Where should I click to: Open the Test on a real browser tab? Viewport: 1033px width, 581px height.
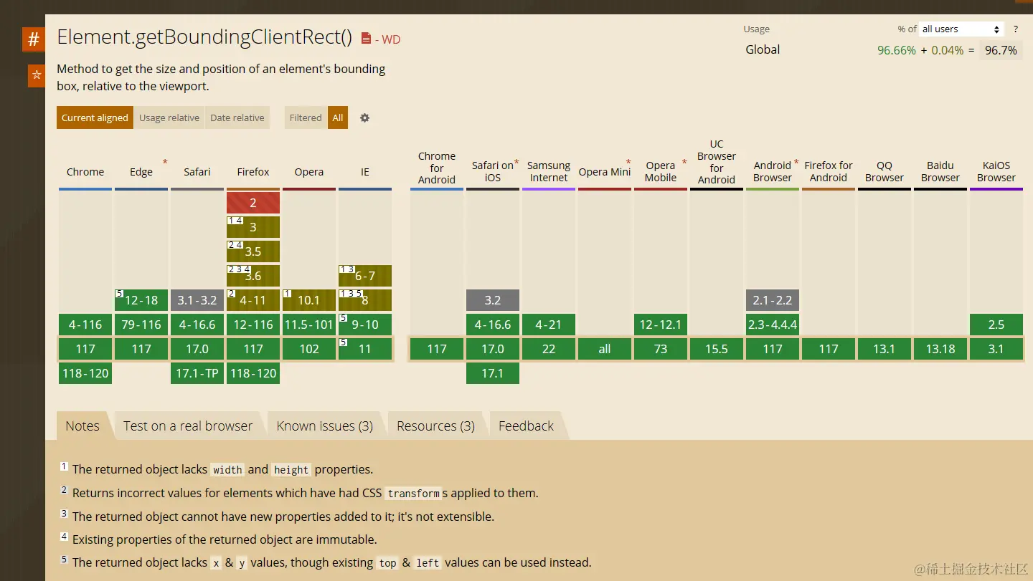coord(188,426)
